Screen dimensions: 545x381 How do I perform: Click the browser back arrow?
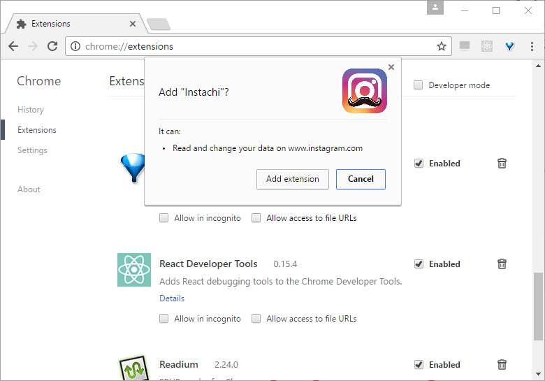[13, 46]
